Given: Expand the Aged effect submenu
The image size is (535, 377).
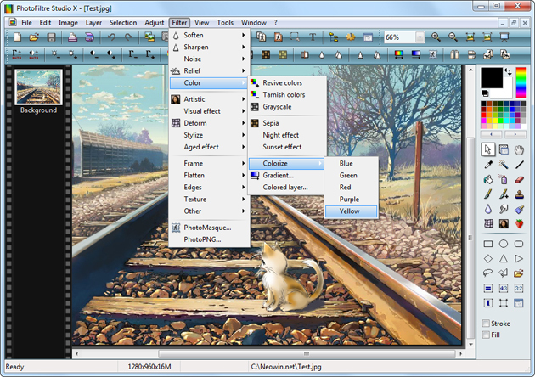Looking at the screenshot, I should pos(209,147).
